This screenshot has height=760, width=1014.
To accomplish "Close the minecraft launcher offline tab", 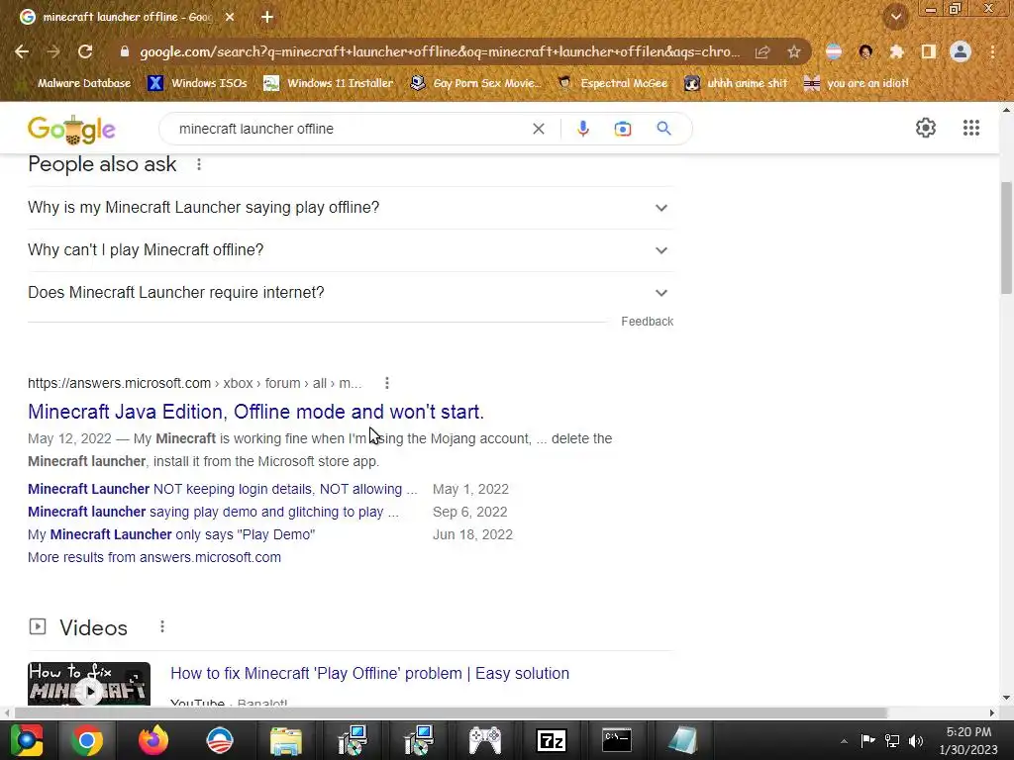I will [230, 18].
